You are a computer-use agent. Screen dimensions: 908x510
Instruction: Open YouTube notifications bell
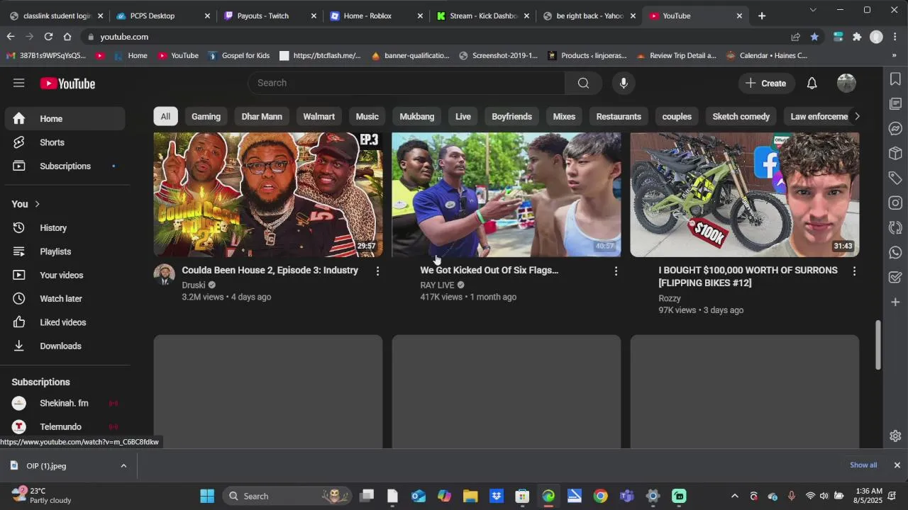[x=812, y=84]
